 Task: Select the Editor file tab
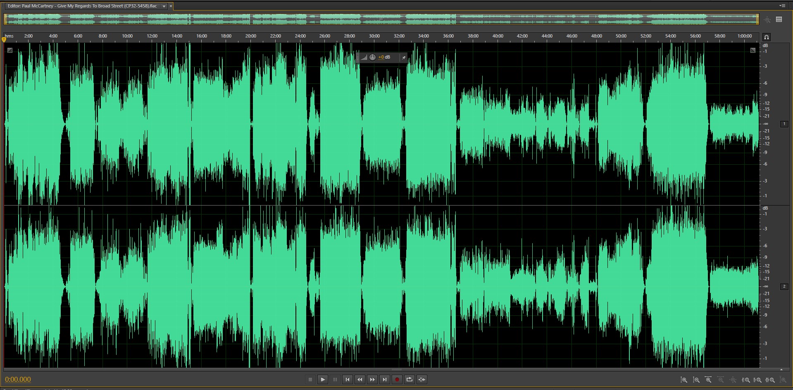[x=82, y=6]
